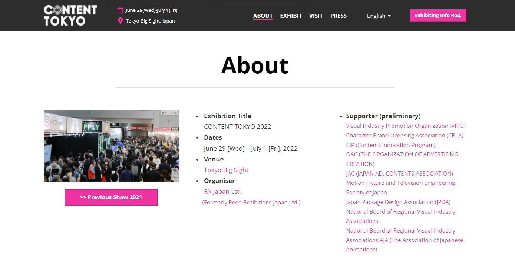
Task: Click the Previous Show 2021 button
Action: [111, 197]
